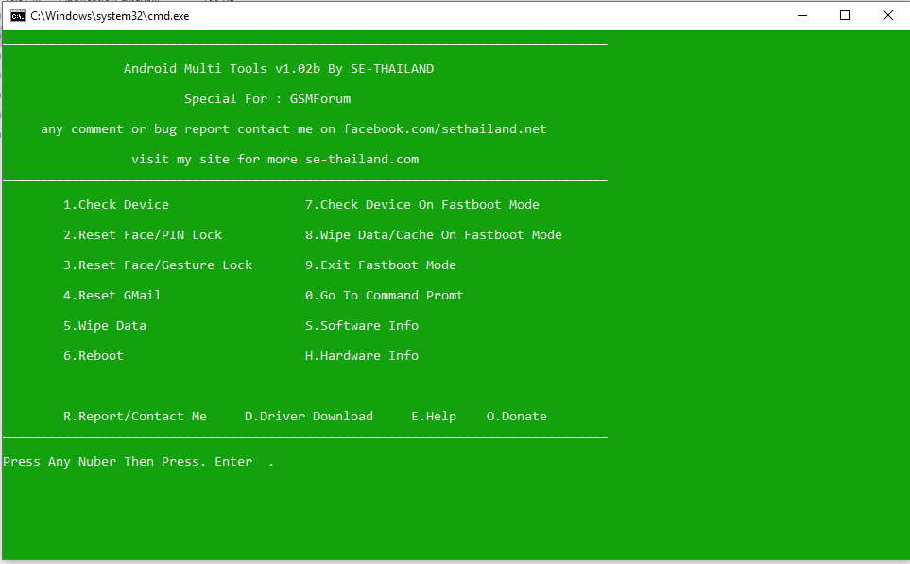Select the '1.Check Device' menu line
The width and height of the screenshot is (910, 564).
(116, 205)
